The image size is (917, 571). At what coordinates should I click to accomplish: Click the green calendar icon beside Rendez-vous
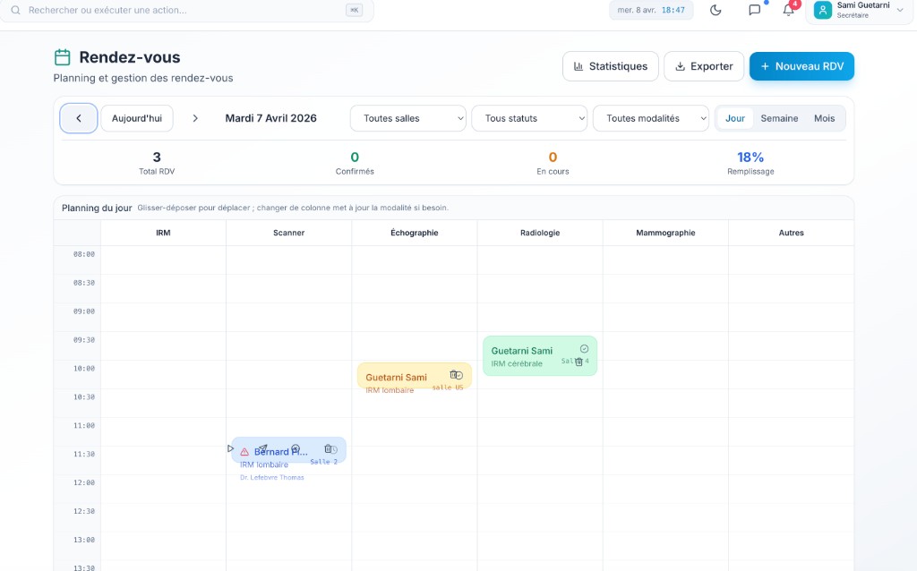coord(63,57)
